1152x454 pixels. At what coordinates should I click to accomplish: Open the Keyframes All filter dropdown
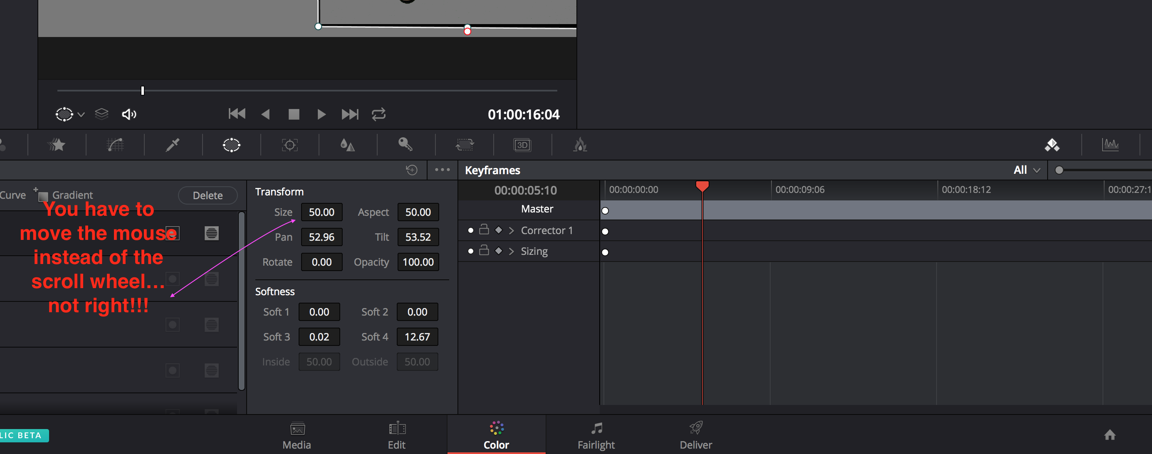[1027, 170]
